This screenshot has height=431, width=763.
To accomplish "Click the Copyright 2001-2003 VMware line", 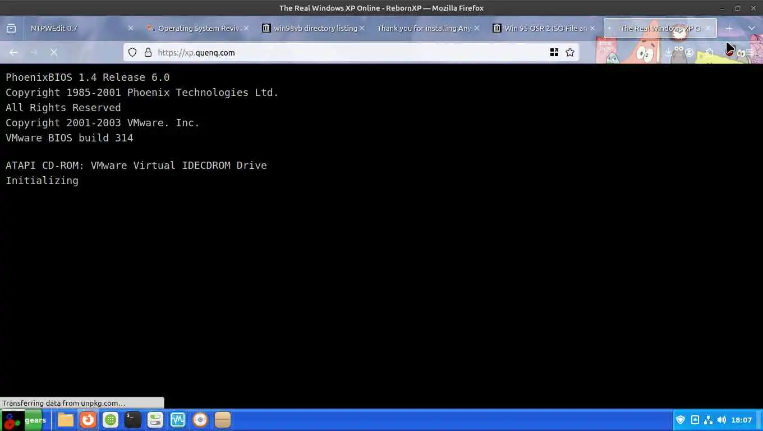I will (103, 123).
